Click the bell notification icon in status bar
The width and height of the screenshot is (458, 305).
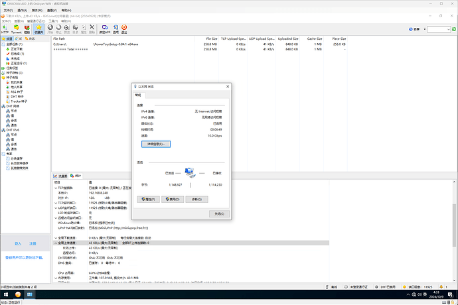[441, 287]
